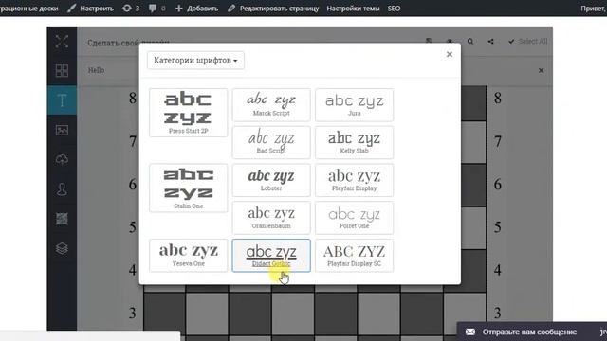Select the Text tool in sidebar
The image size is (607, 341).
pos(62,100)
